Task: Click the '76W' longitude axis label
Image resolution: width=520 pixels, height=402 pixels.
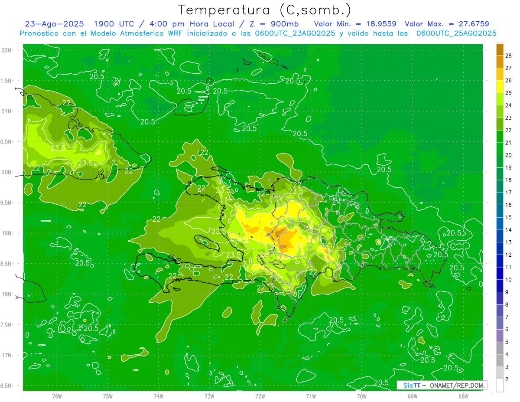Action: pyautogui.click(x=57, y=396)
